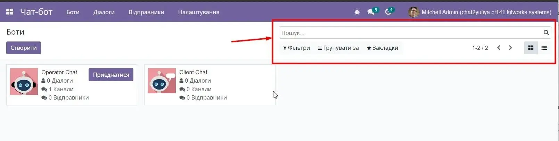The width and height of the screenshot is (559, 141).
Task: Open the Client Chat card title
Action: 193,72
